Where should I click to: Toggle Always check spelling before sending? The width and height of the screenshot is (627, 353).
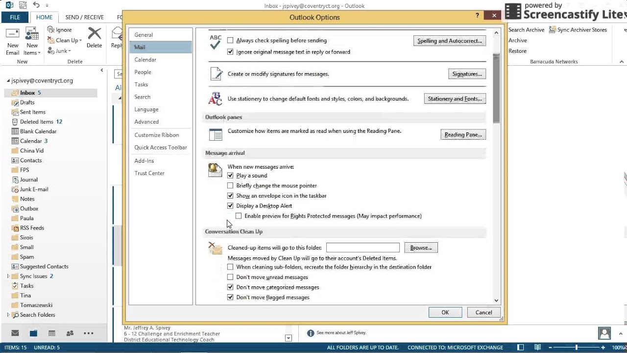point(230,41)
